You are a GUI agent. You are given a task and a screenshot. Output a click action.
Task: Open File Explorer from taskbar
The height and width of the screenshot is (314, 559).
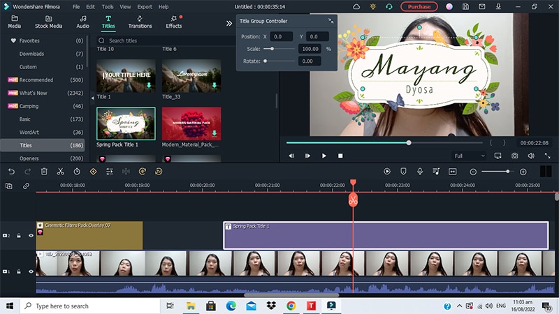[191, 306]
